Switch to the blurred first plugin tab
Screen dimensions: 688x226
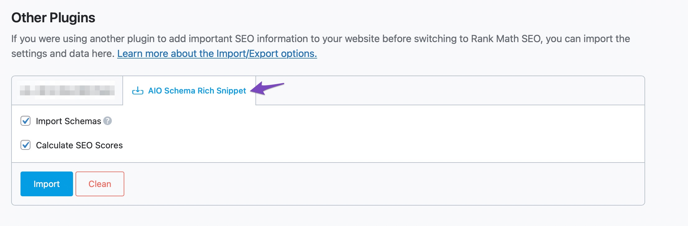[67, 90]
